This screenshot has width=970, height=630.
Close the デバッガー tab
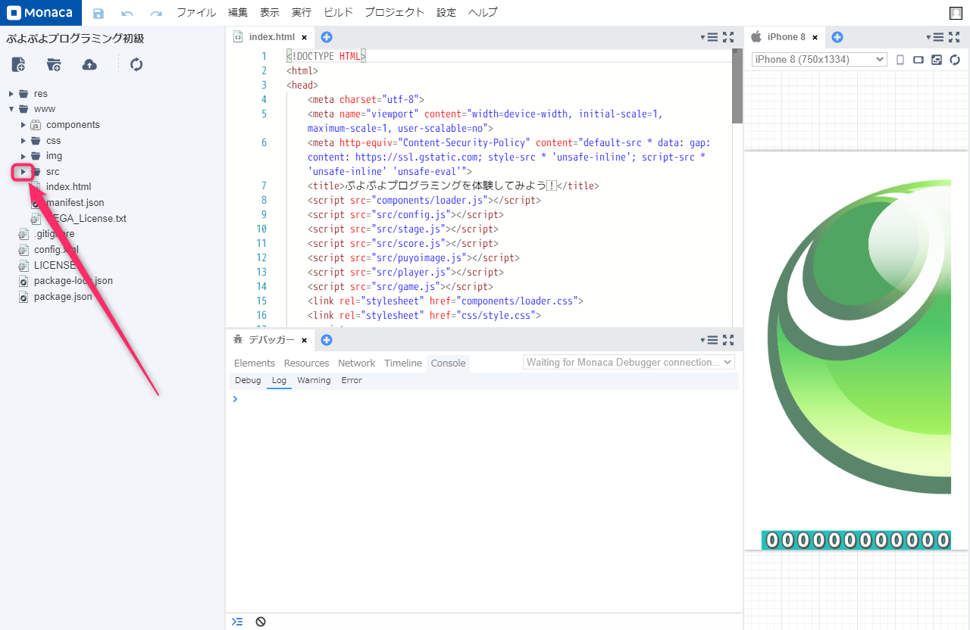pyautogui.click(x=305, y=340)
